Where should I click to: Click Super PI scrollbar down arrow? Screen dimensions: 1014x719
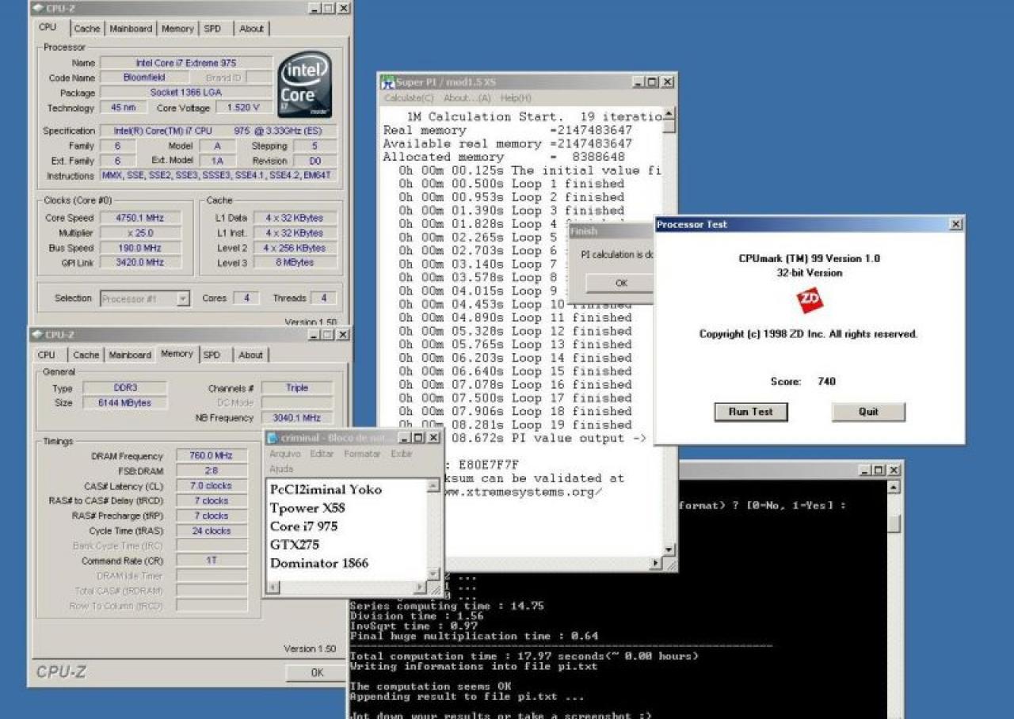click(x=669, y=550)
